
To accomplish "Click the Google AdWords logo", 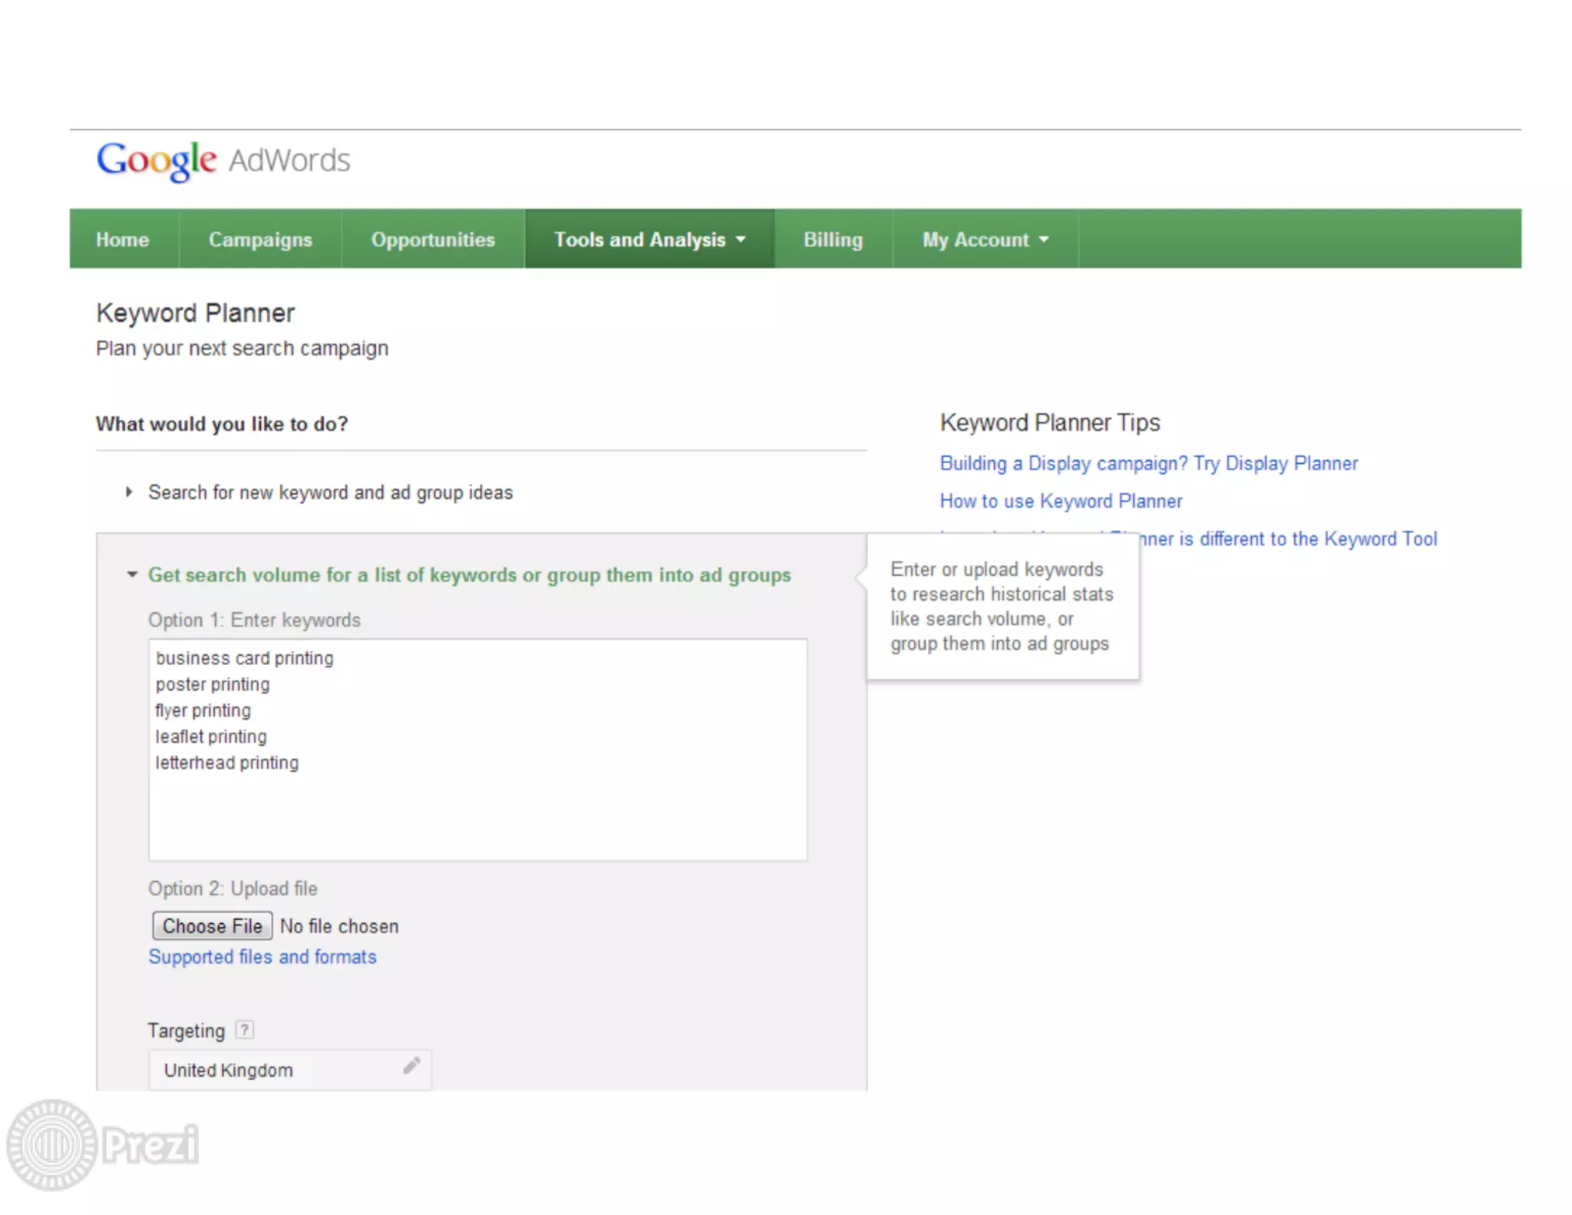I will click(223, 161).
